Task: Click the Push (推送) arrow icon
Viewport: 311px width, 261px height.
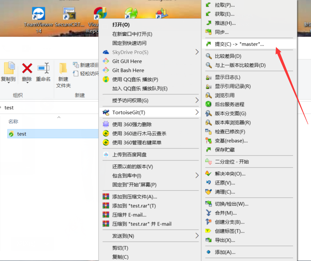Action: click(x=208, y=23)
